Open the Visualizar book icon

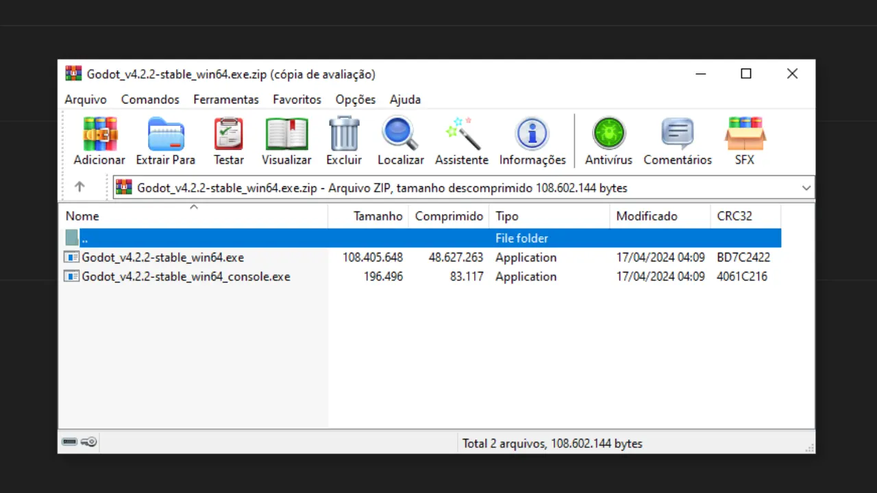pyautogui.click(x=286, y=134)
